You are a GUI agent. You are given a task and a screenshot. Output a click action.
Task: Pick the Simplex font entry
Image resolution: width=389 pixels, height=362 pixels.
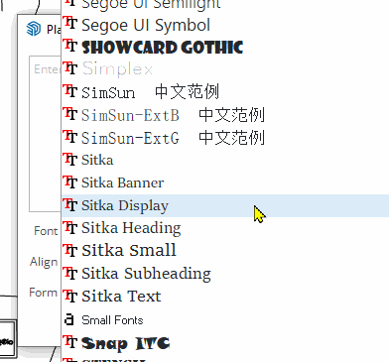225,69
